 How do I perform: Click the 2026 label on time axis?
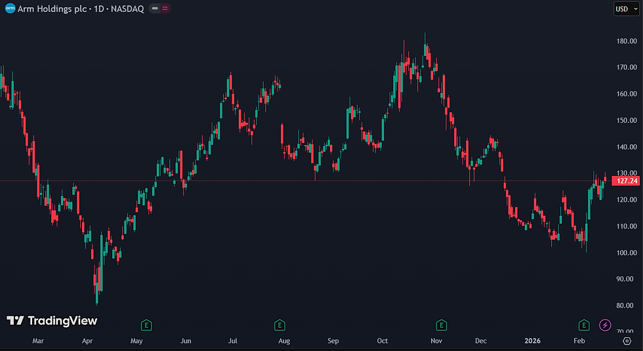click(532, 341)
